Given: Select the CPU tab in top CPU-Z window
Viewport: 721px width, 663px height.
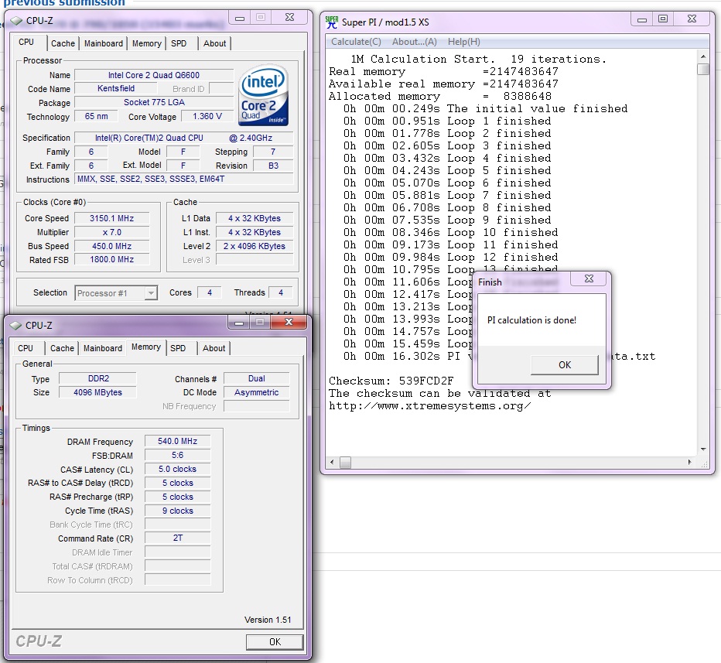Looking at the screenshot, I should coord(26,42).
